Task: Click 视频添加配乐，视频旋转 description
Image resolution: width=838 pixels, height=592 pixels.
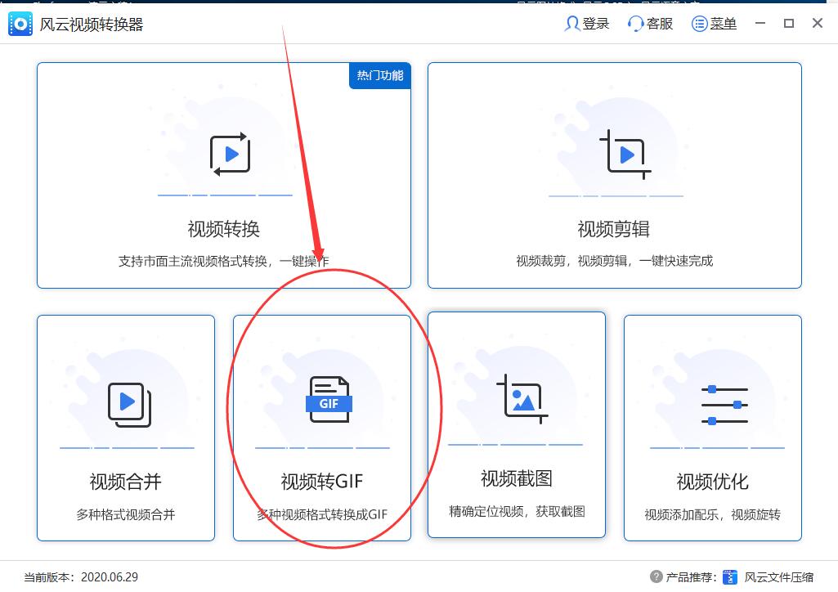Action: click(712, 514)
